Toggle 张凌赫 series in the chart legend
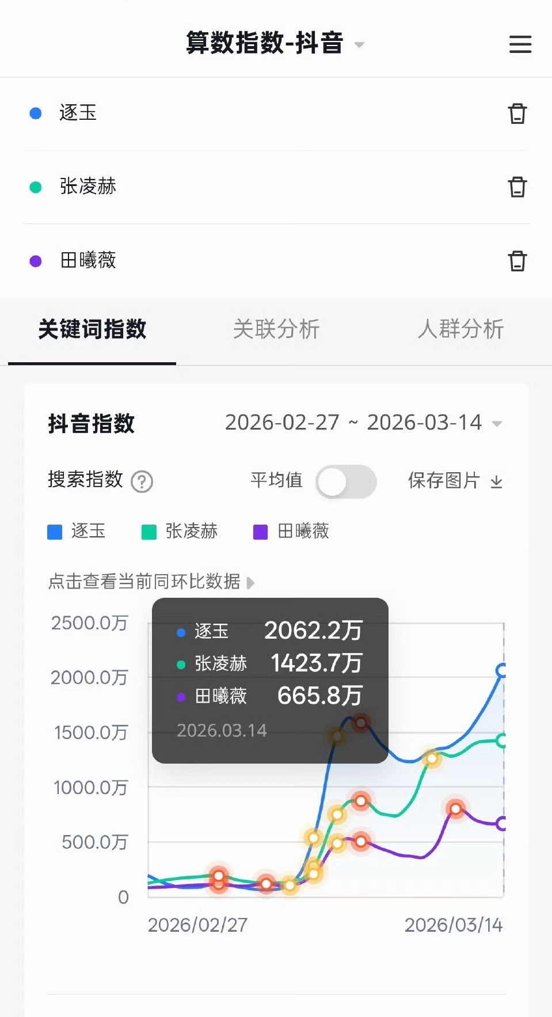 [x=180, y=531]
